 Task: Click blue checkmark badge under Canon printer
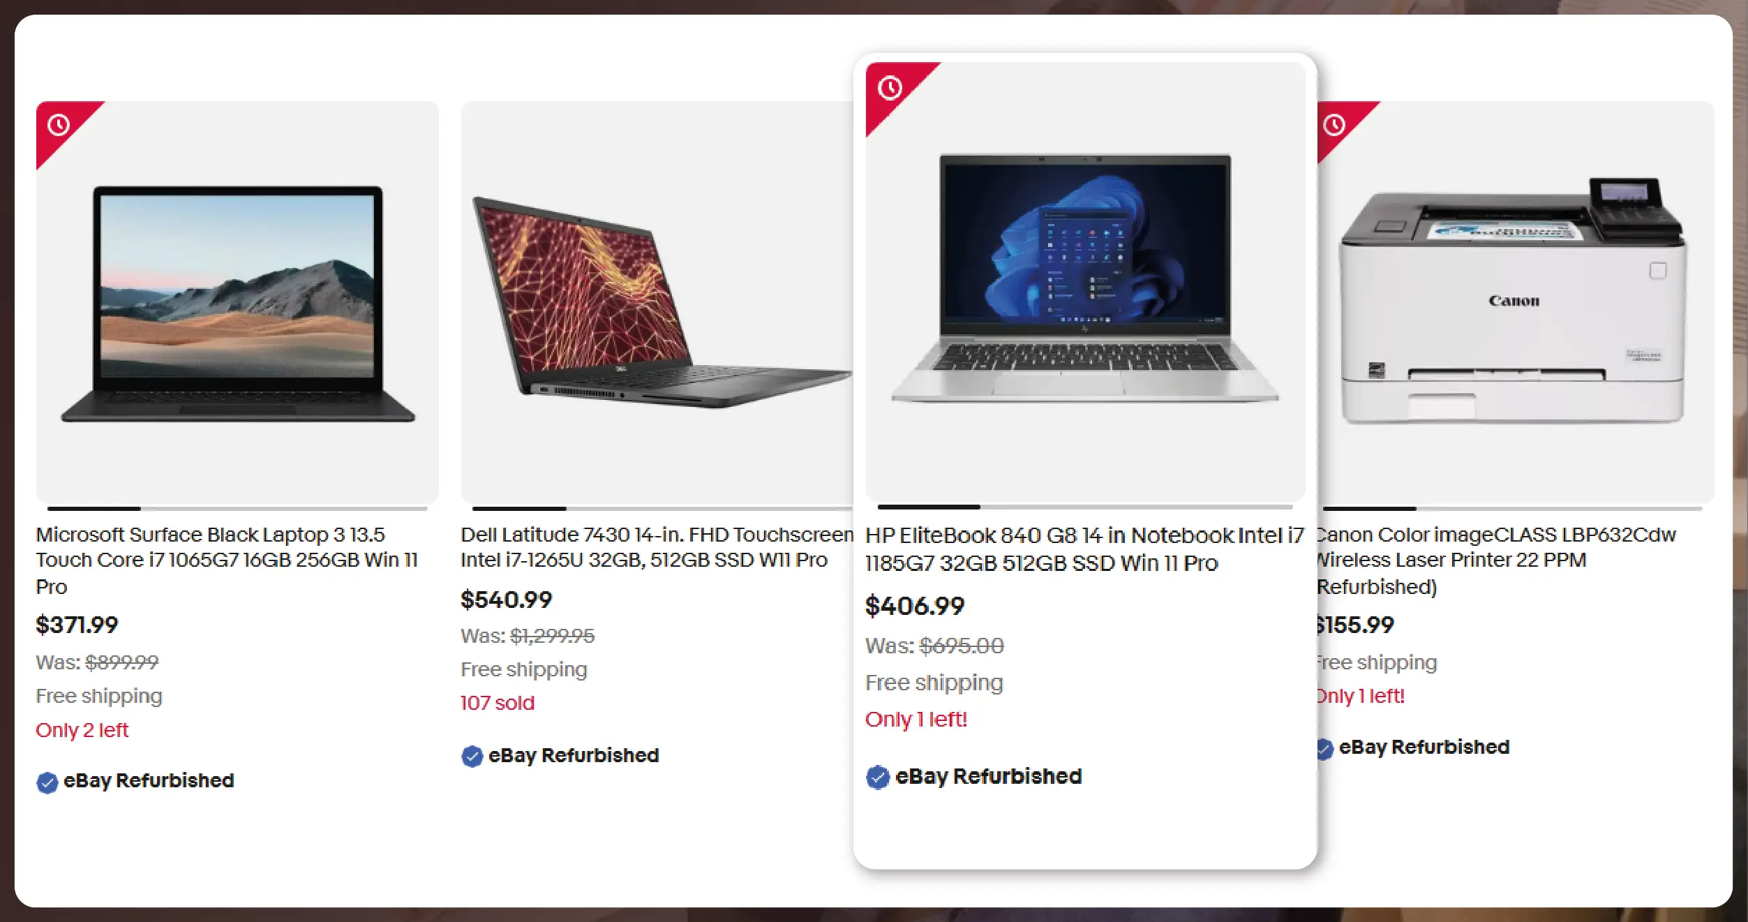pyautogui.click(x=1324, y=749)
